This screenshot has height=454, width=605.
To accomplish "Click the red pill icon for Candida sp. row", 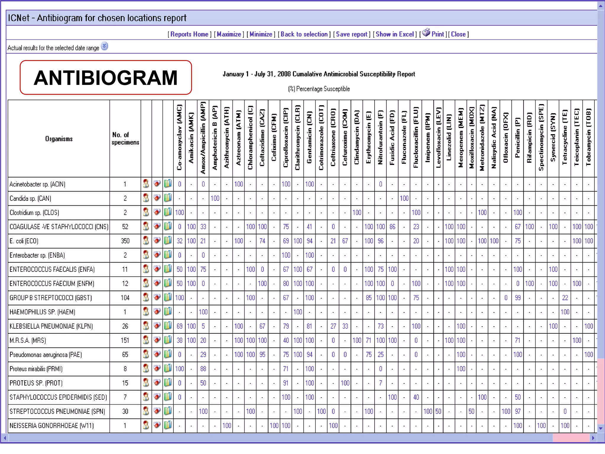I will tap(157, 198).
